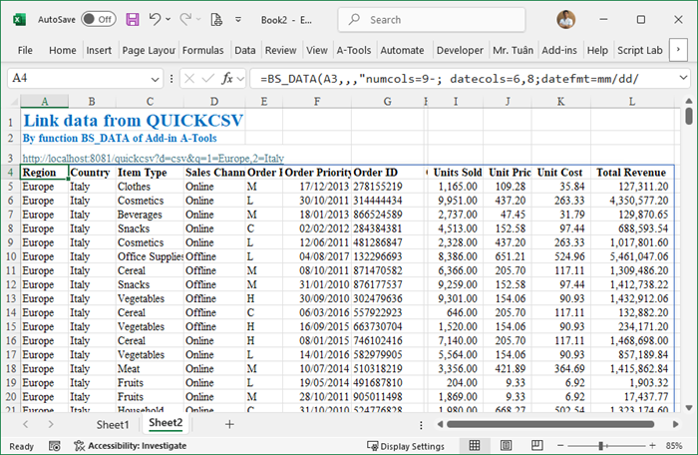Expand the formula bar

pos(683,78)
